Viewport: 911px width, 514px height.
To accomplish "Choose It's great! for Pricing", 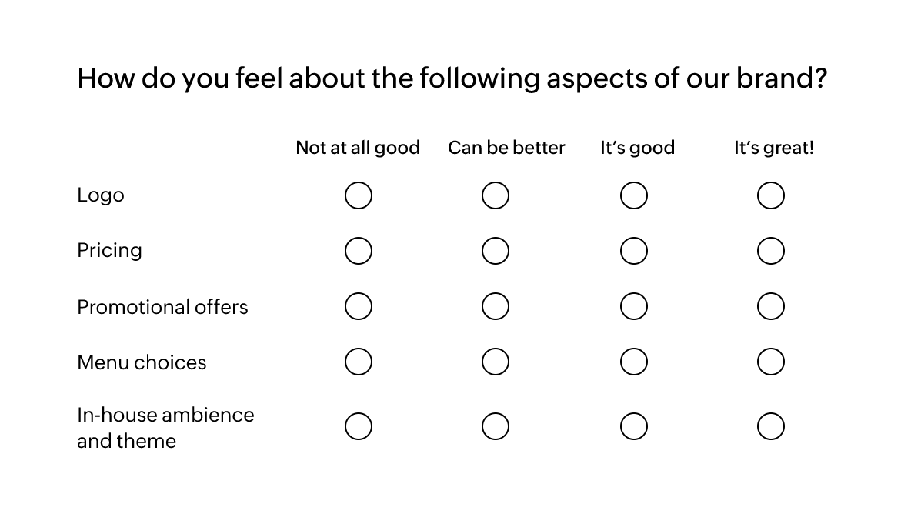I will click(771, 251).
